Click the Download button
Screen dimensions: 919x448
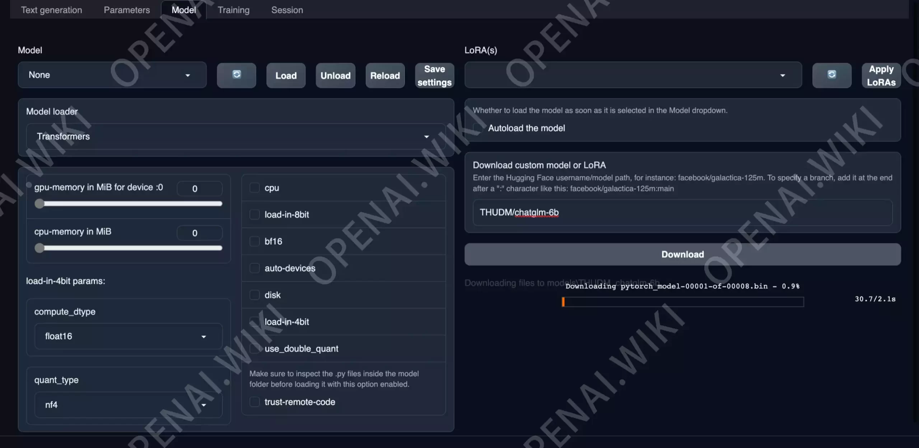pos(682,254)
